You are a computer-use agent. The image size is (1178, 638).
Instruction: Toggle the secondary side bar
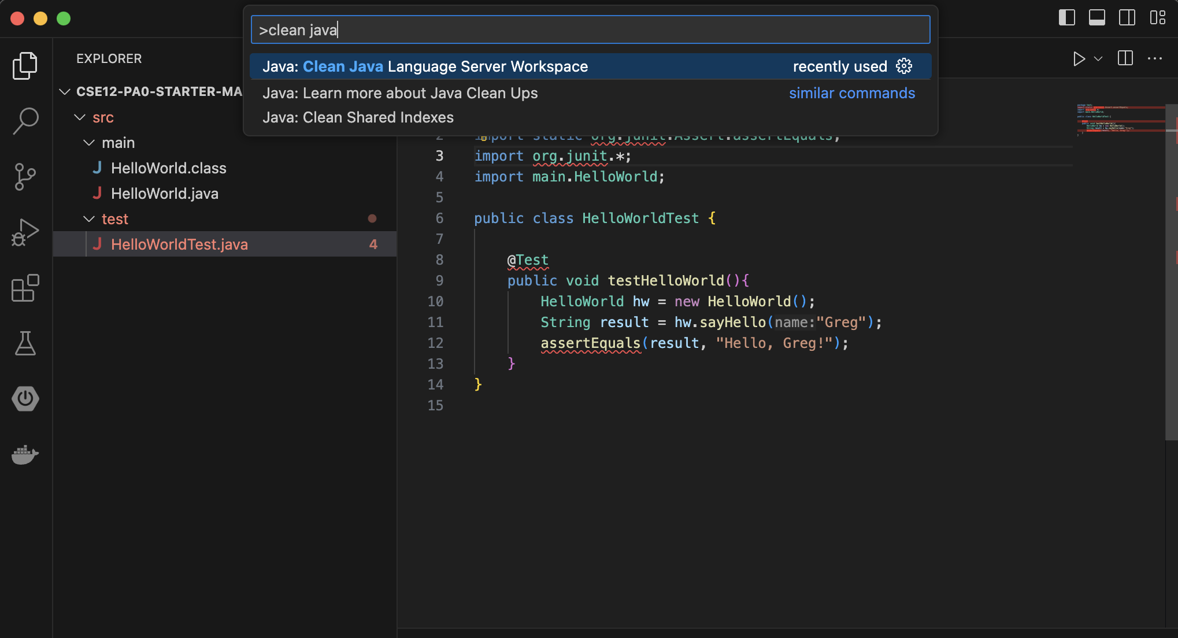[x=1127, y=18]
